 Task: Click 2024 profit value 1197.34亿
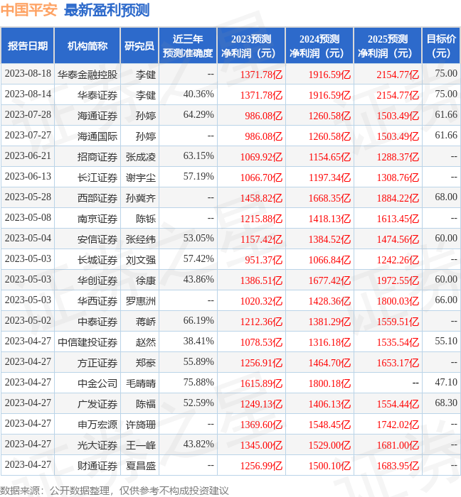329,177
